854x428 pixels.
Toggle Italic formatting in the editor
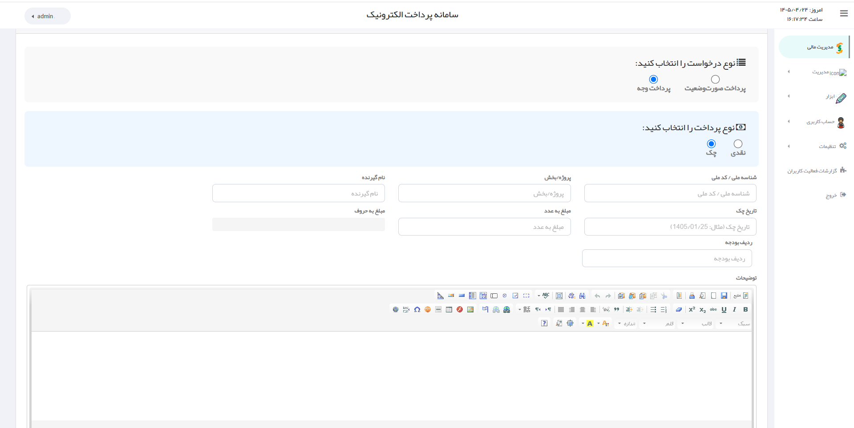pos(735,310)
